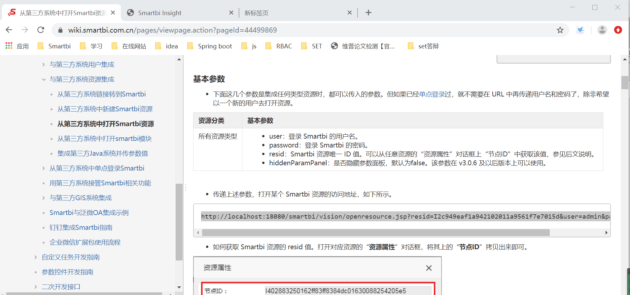This screenshot has width=630, height=295.
Task: Click the openresource.jsp URL code line
Action: click(x=405, y=217)
